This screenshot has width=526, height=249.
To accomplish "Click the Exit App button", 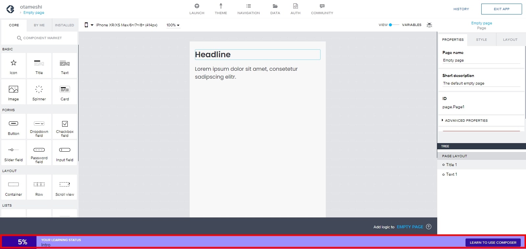I will point(501,9).
